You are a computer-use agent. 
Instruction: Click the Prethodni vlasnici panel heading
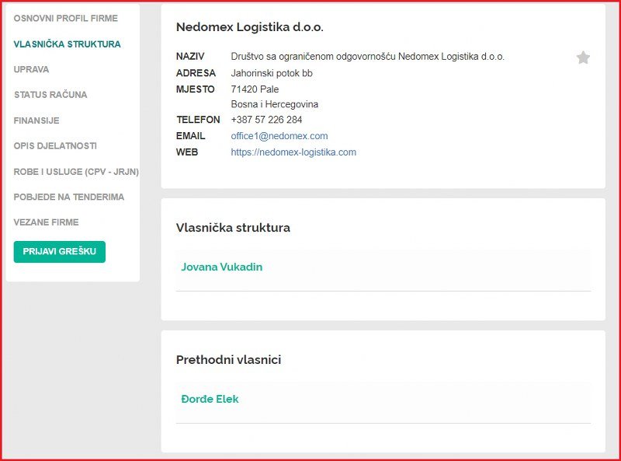[x=228, y=360]
